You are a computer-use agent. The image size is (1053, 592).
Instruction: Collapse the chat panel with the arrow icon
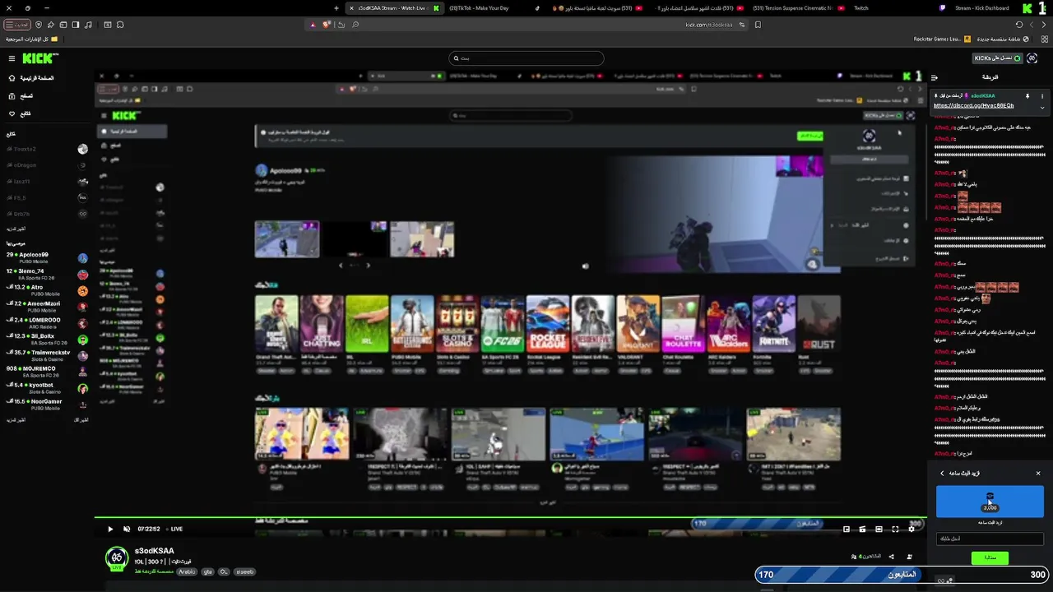pos(935,77)
